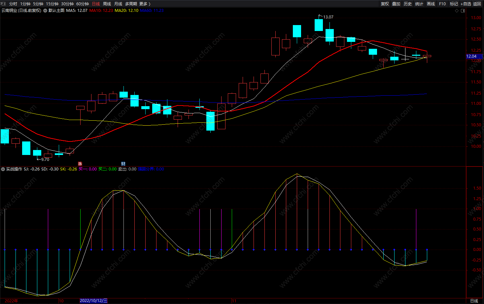Click the red 涨 marker icon

point(80,164)
